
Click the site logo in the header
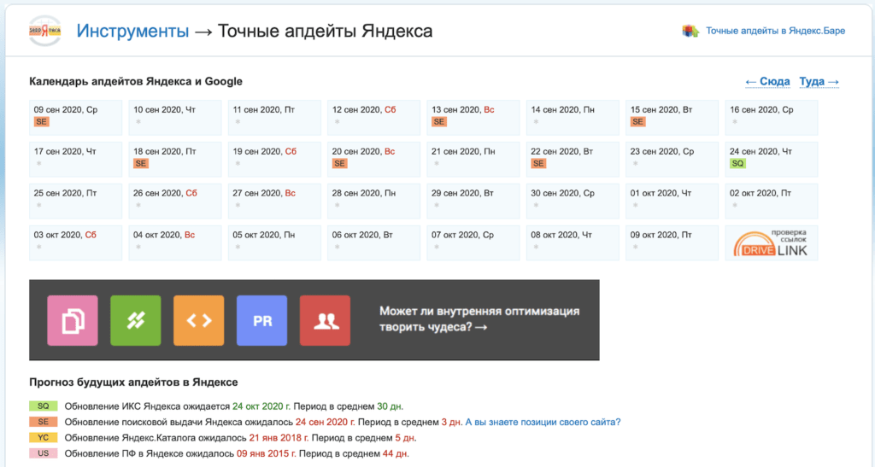(x=44, y=31)
